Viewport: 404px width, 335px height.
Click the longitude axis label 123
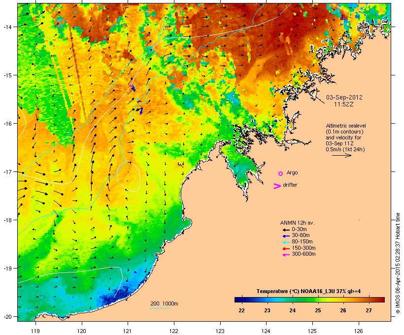coord(220,331)
